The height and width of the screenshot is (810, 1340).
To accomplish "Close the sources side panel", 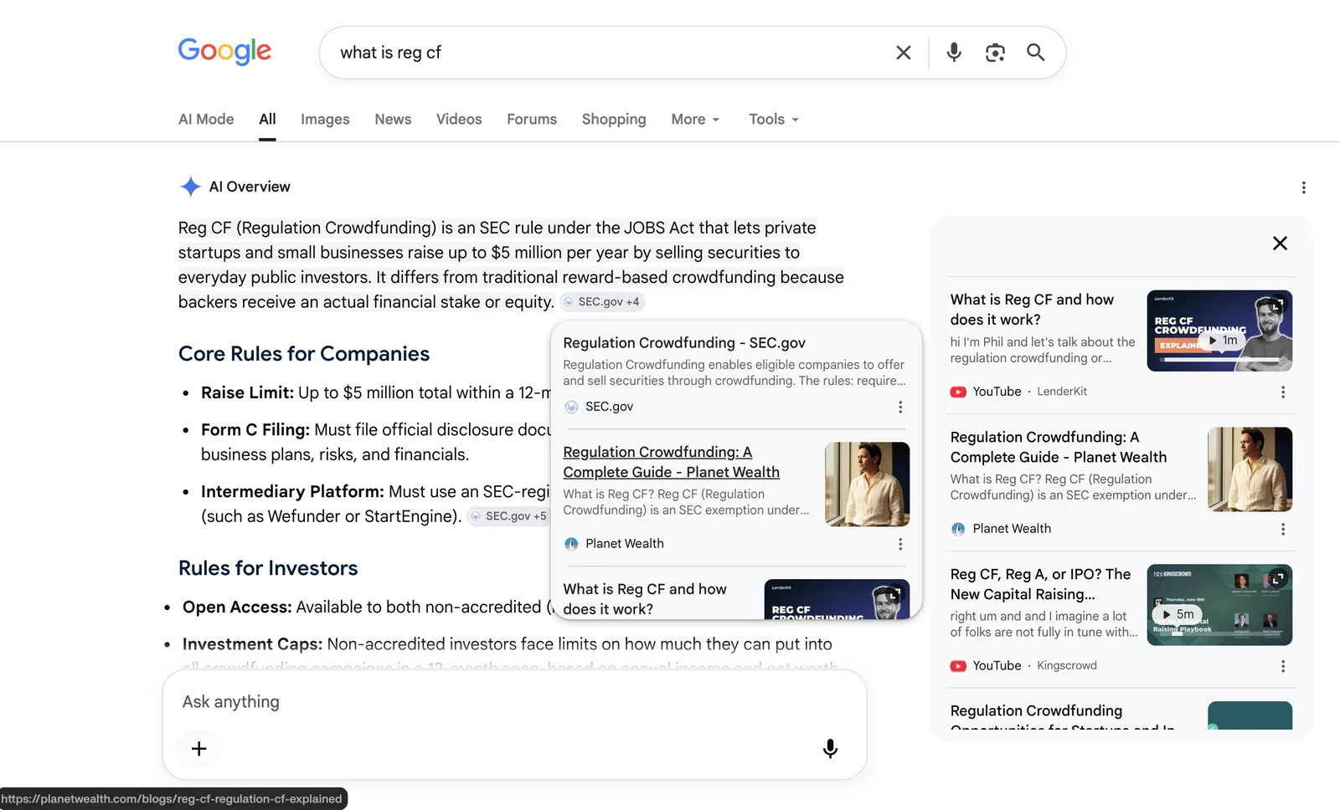I will tap(1280, 244).
